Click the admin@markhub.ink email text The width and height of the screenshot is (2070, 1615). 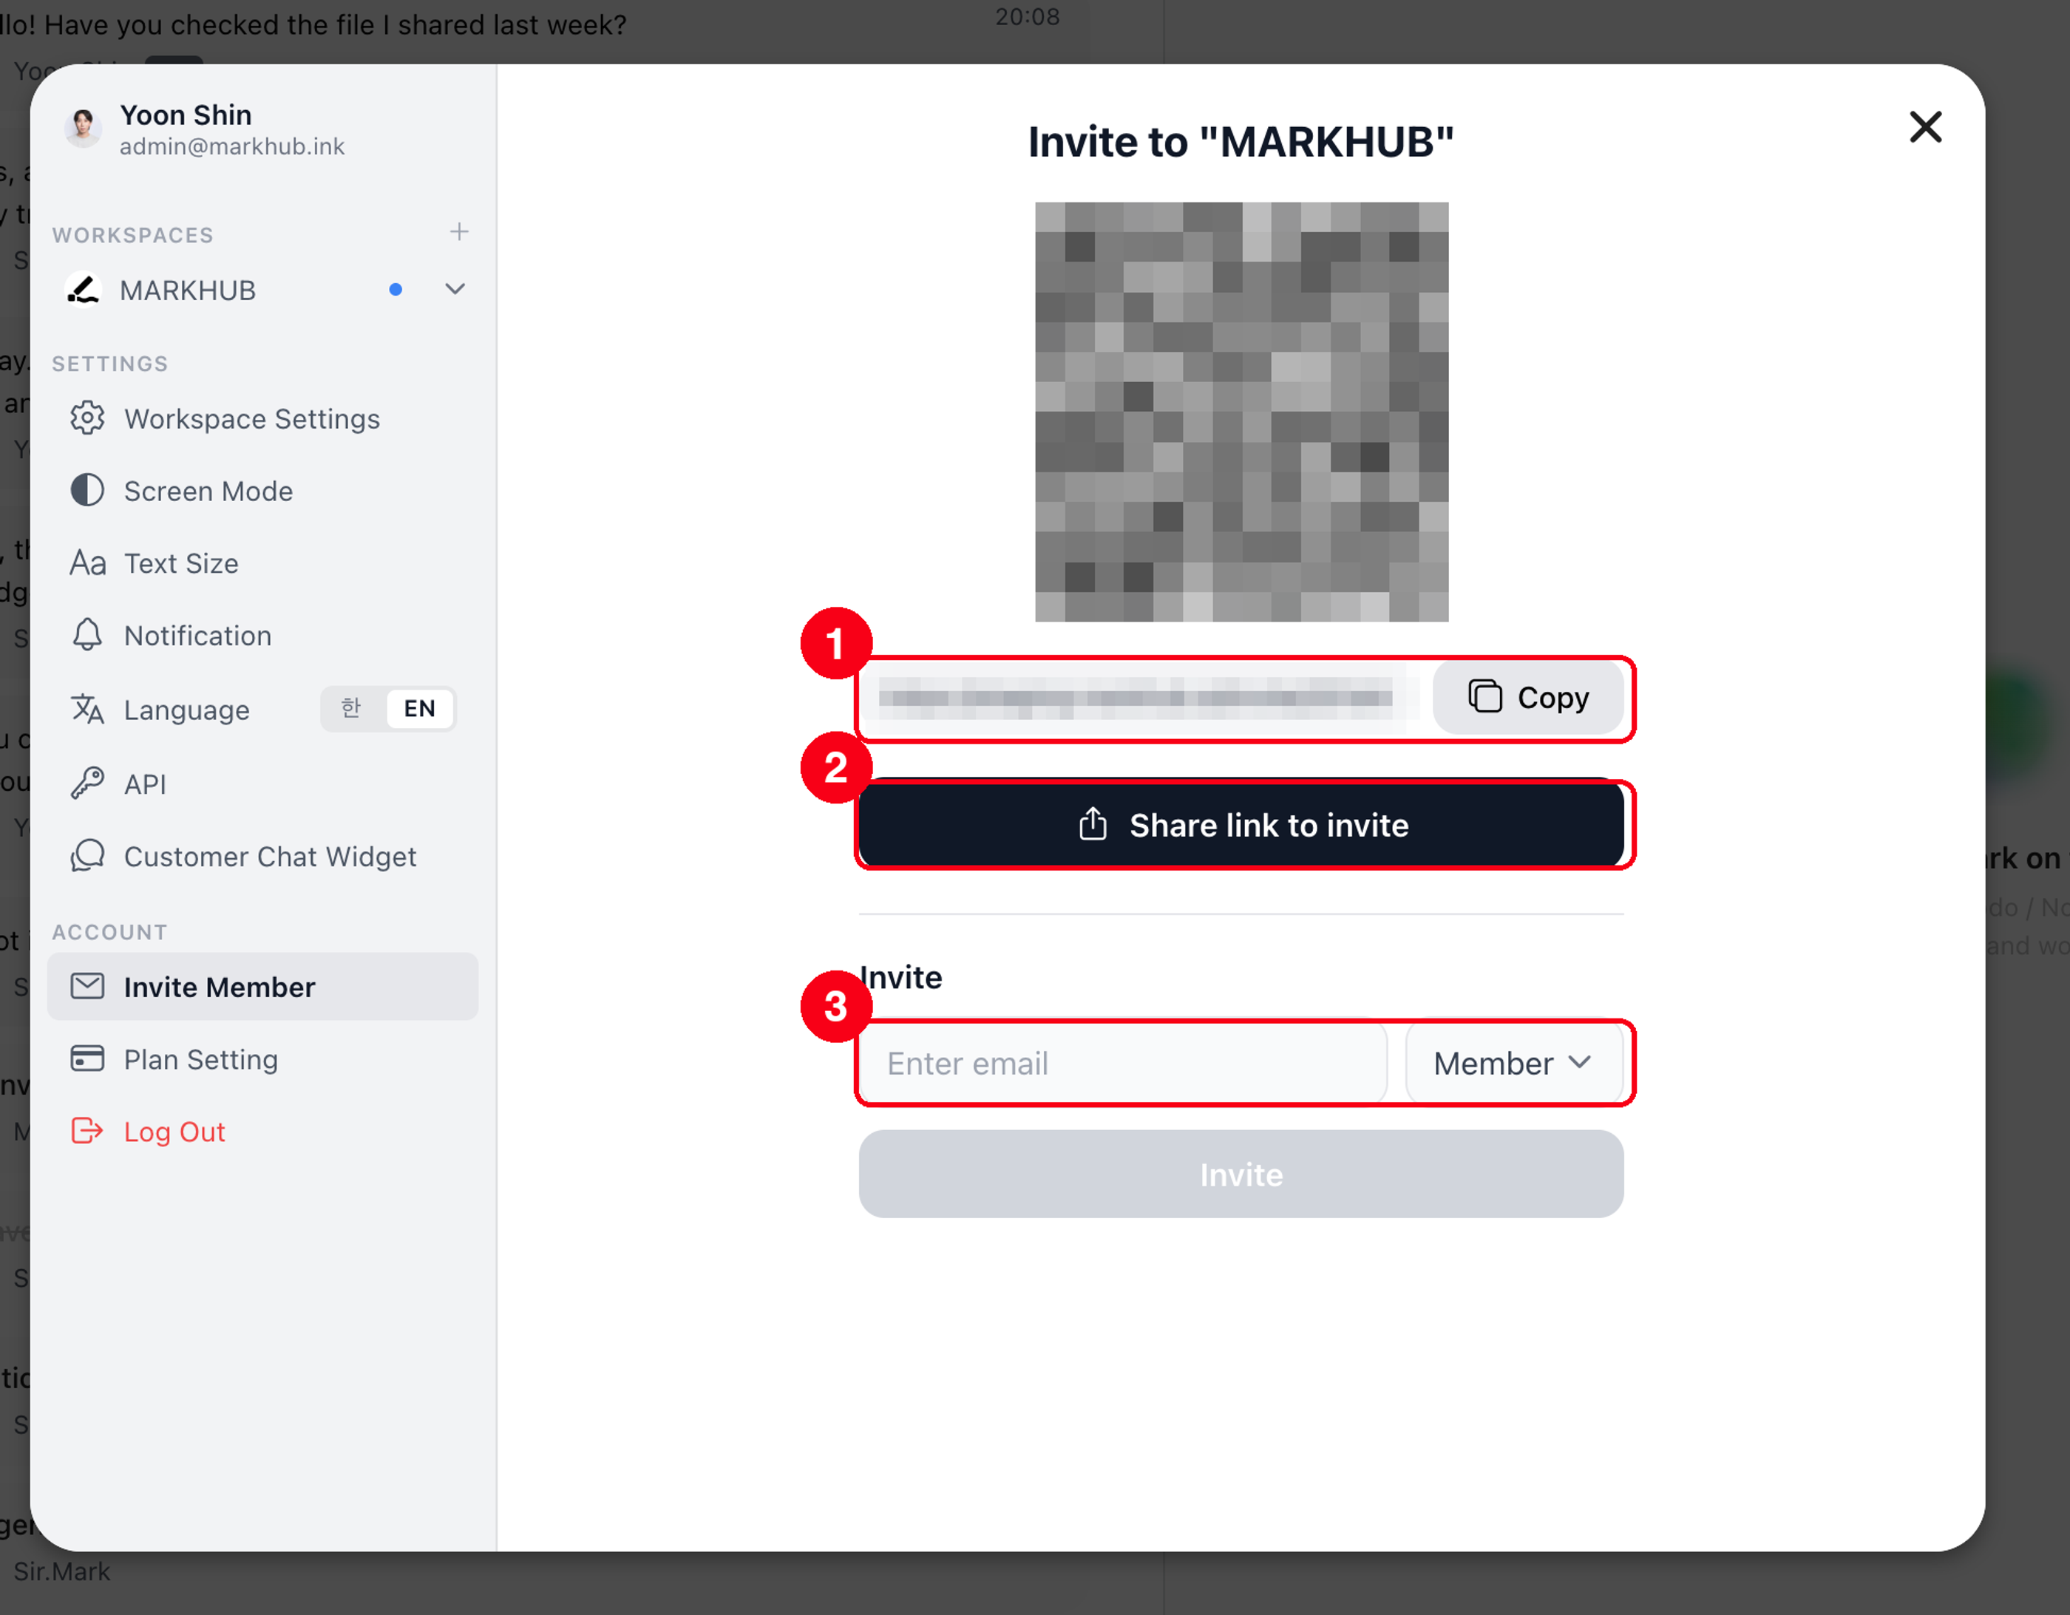pyautogui.click(x=232, y=146)
